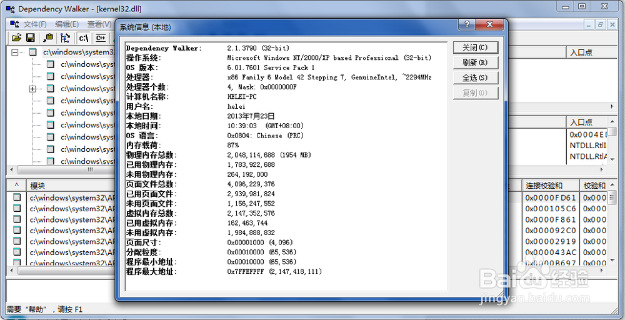
Task: Select the 0x000105C6 checksum cell
Action: pos(551,208)
